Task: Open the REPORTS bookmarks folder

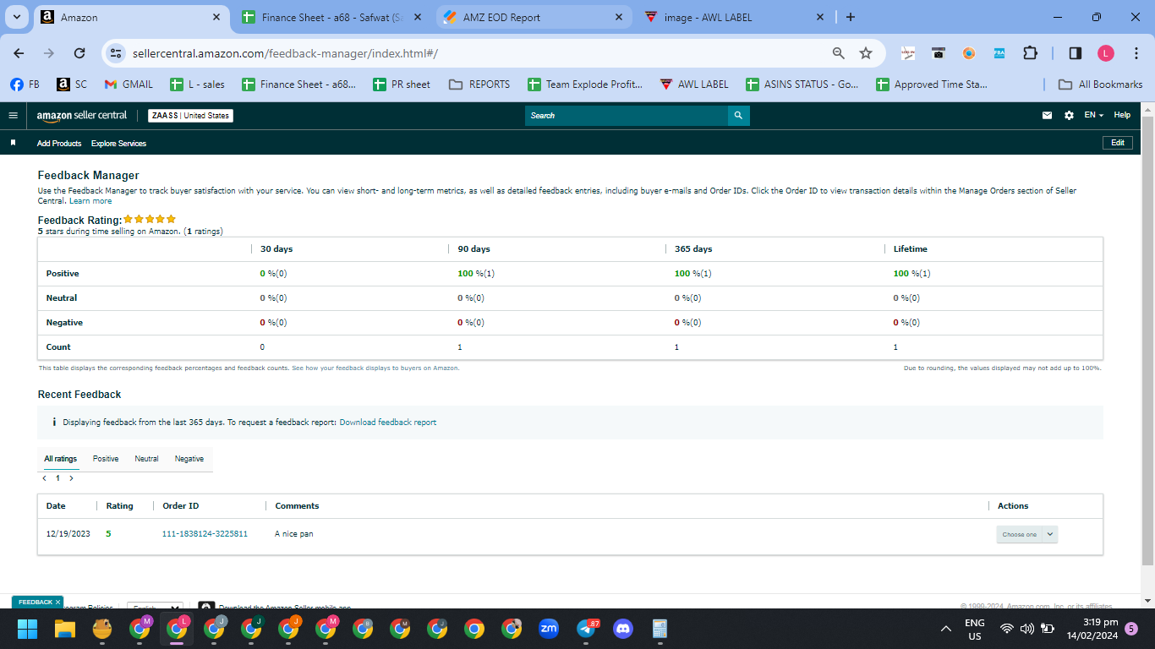Action: [479, 85]
